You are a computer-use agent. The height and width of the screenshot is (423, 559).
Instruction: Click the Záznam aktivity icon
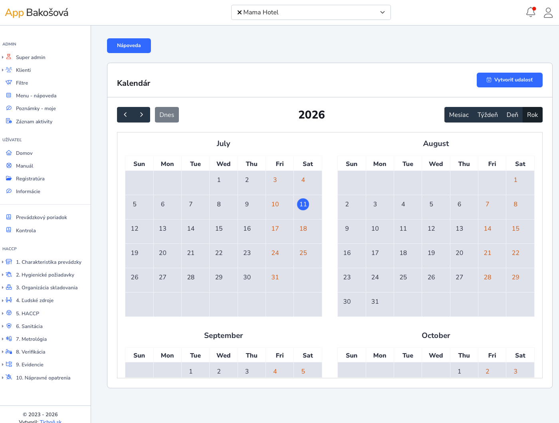click(x=9, y=121)
